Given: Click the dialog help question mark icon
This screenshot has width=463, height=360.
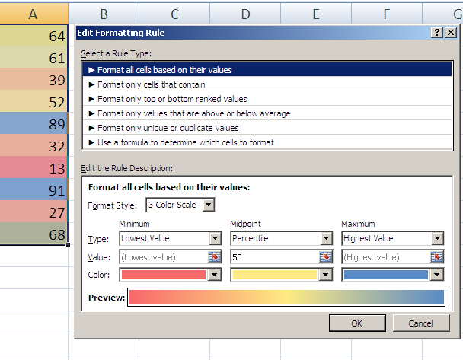Looking at the screenshot, I should click(x=437, y=33).
